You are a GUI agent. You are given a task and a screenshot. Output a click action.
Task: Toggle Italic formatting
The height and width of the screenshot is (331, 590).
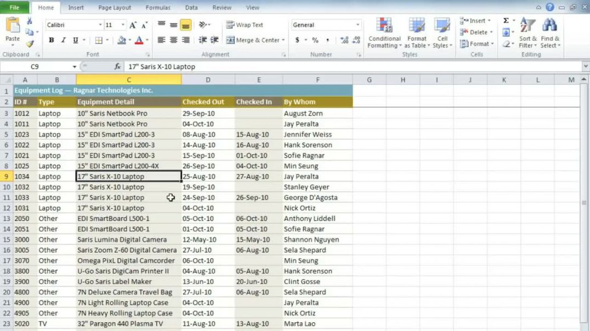63,40
